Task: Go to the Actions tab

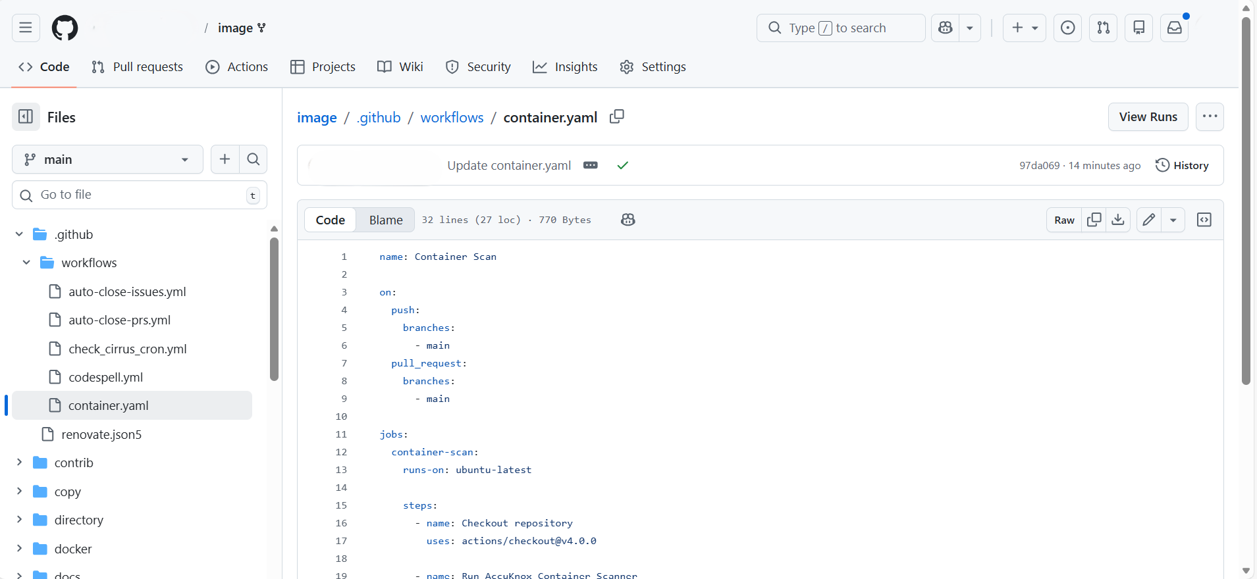Action: pyautogui.click(x=237, y=66)
